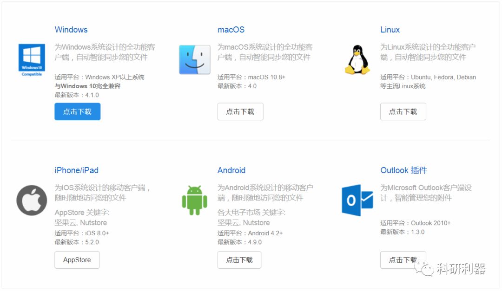
Task: Click the AppStore button
Action: 77,260
